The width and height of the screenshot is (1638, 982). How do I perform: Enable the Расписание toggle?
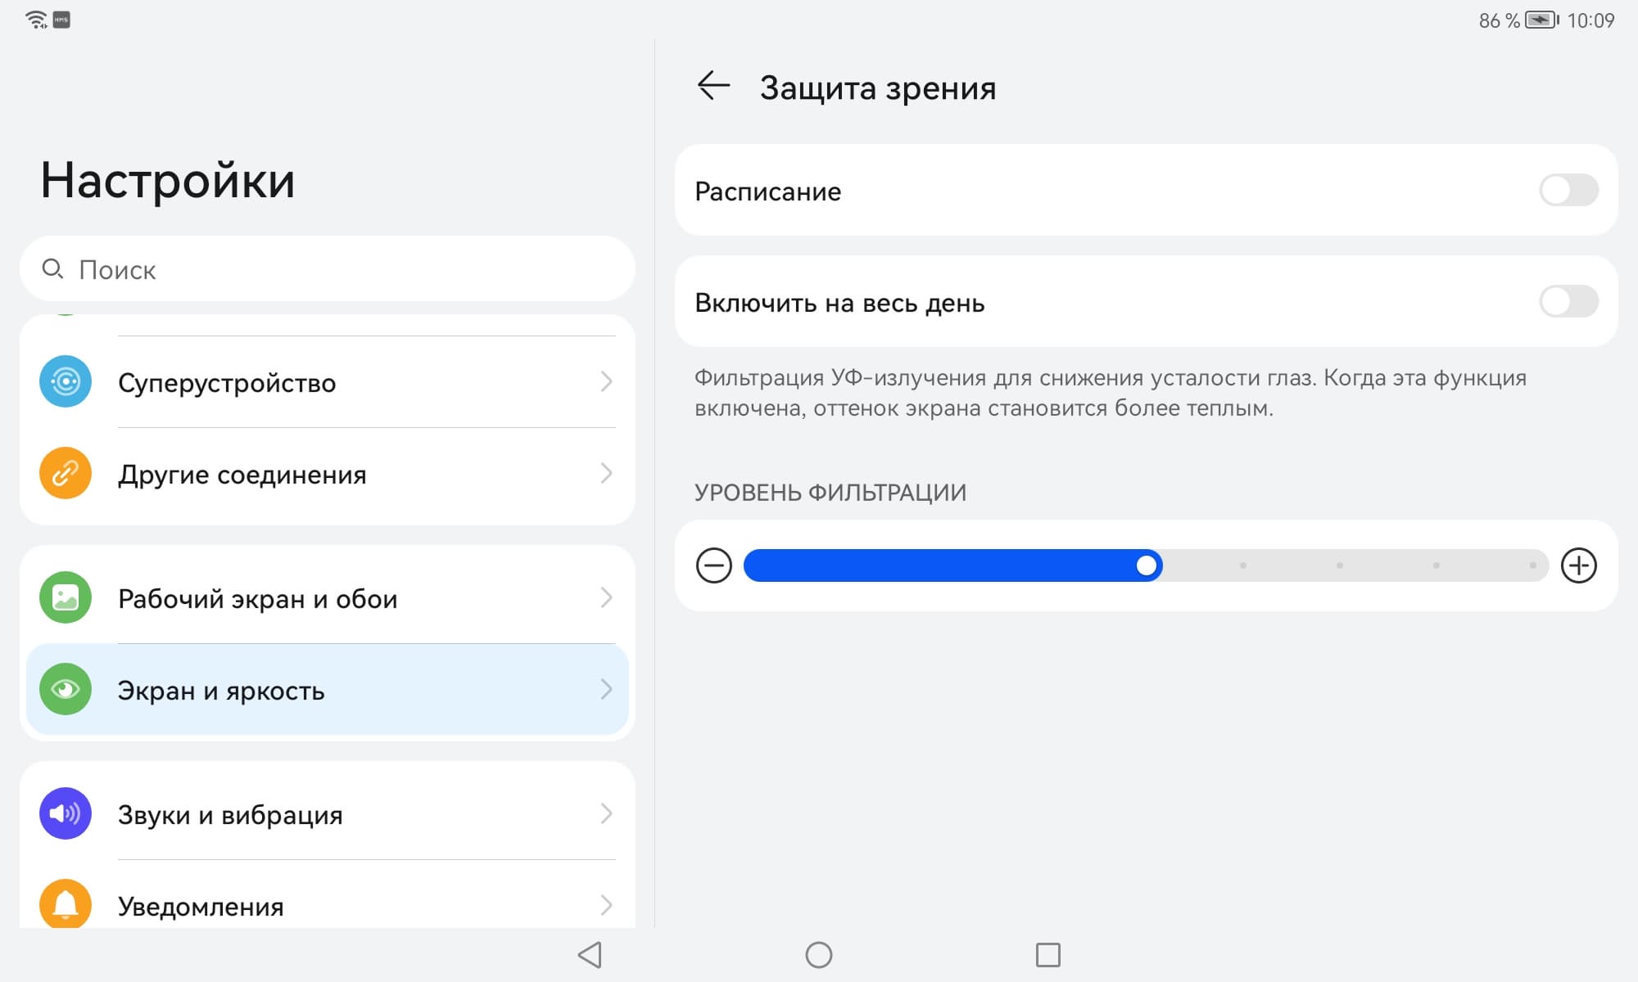tap(1568, 191)
